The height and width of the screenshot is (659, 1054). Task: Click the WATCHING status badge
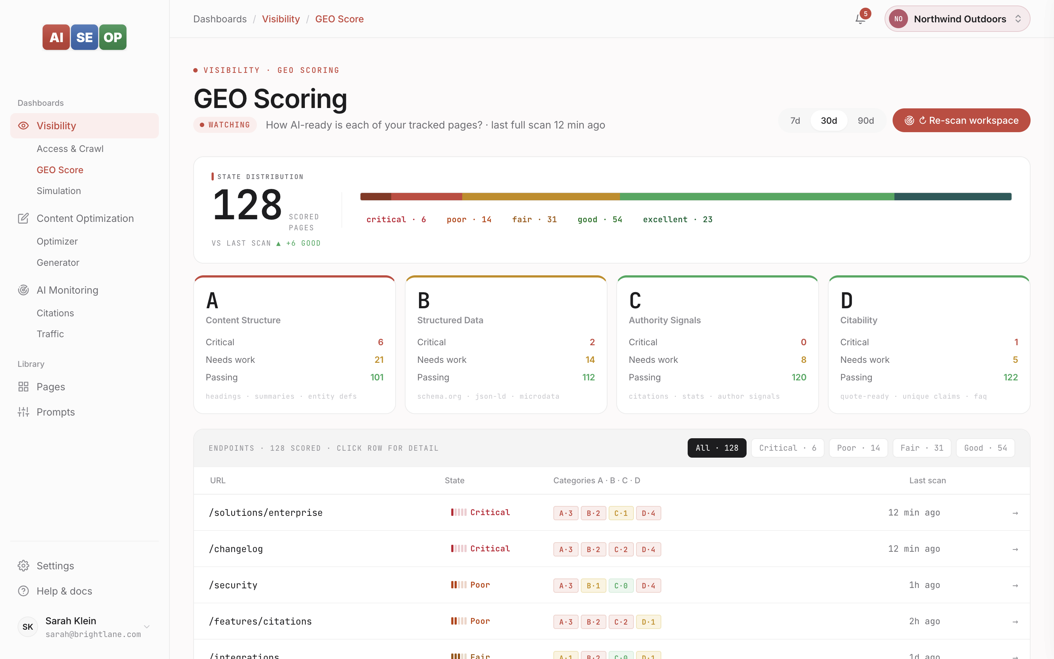[225, 124]
